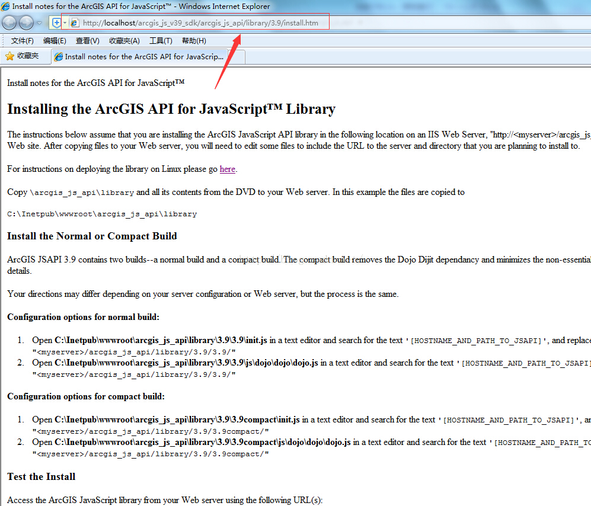
Task: Click the 'Test the Install' heading
Action: click(x=41, y=476)
